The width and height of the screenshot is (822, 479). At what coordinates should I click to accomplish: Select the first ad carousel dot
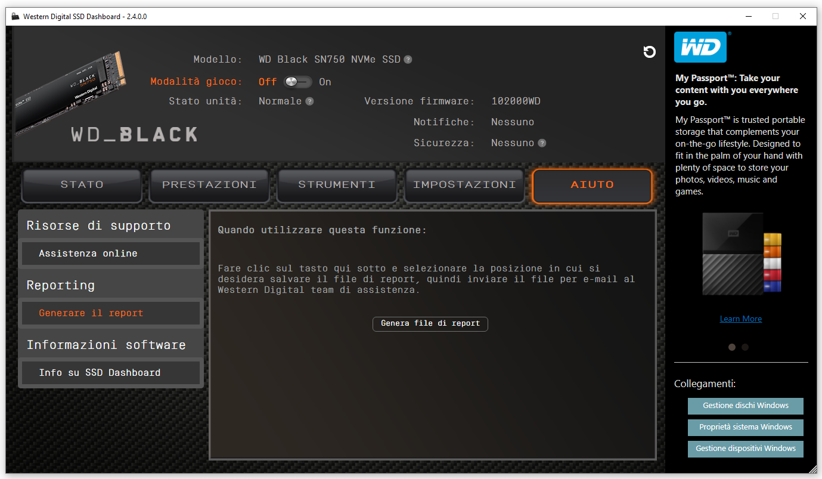732,347
